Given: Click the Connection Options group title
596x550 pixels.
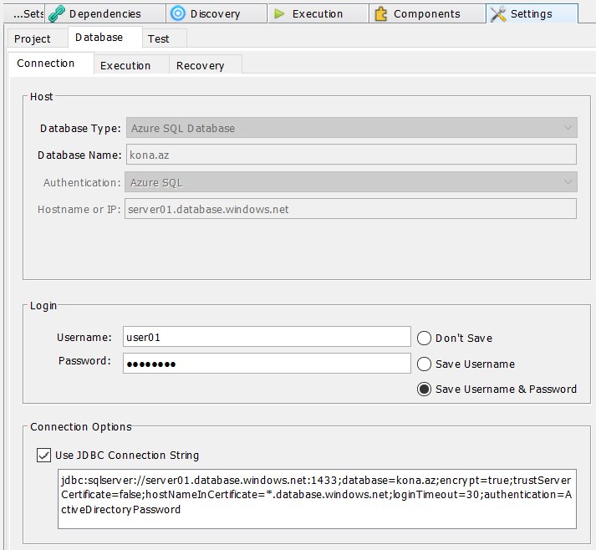Looking at the screenshot, I should tap(81, 427).
